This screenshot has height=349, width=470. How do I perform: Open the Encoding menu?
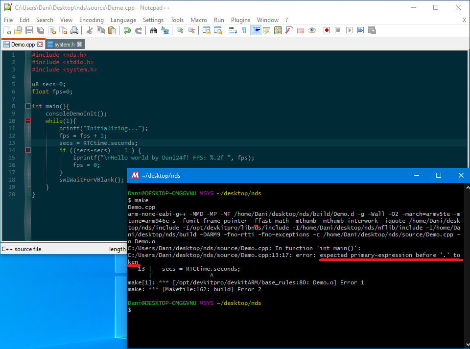point(92,20)
